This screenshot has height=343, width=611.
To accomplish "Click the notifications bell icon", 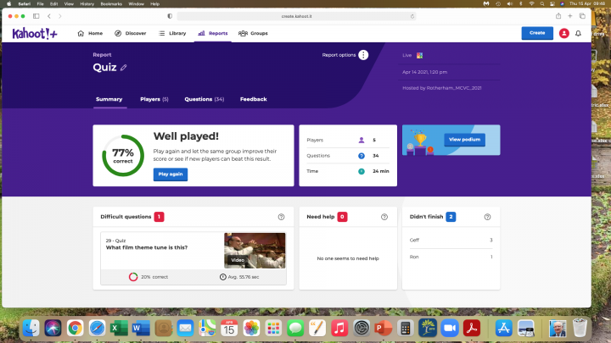I will (x=579, y=33).
